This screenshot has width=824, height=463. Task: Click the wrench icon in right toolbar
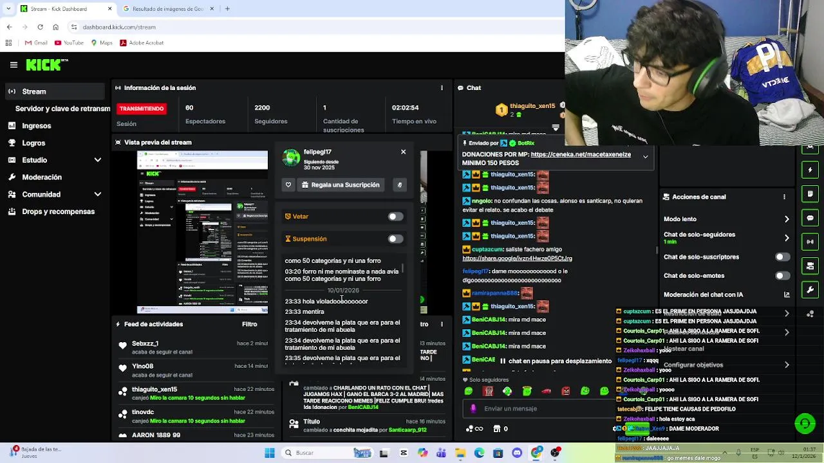(x=810, y=289)
